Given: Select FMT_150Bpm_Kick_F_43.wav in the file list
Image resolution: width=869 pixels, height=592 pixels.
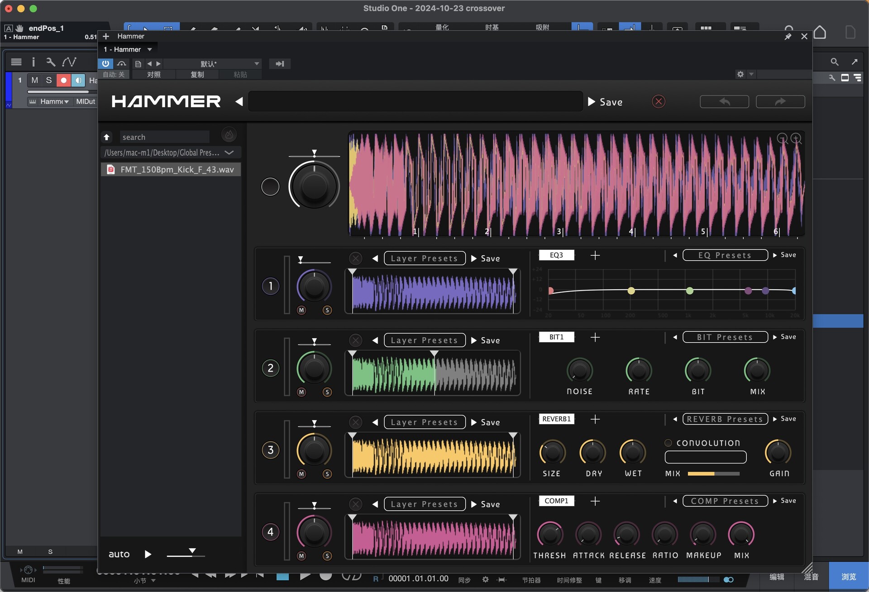Looking at the screenshot, I should tap(171, 170).
